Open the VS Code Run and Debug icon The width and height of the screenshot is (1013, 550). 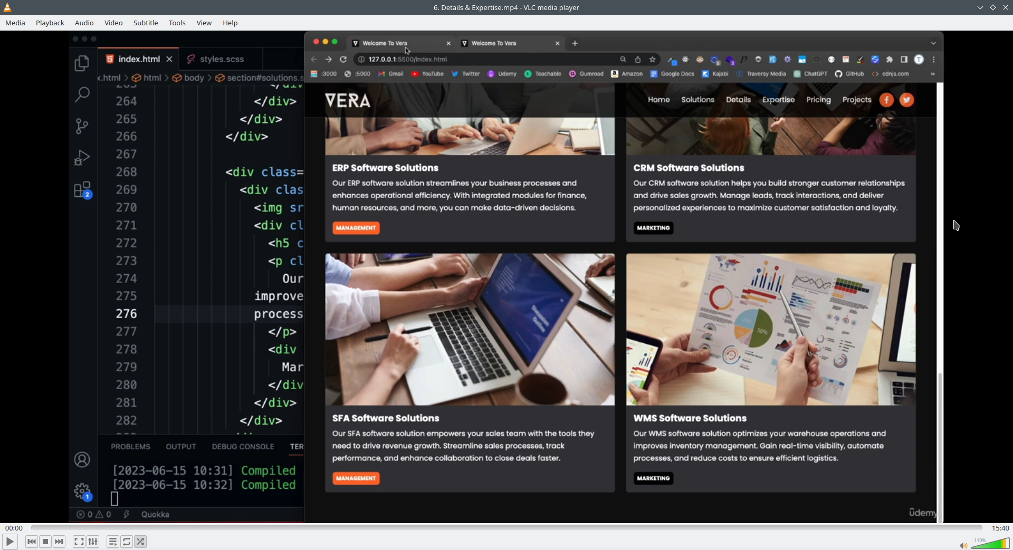tap(82, 158)
